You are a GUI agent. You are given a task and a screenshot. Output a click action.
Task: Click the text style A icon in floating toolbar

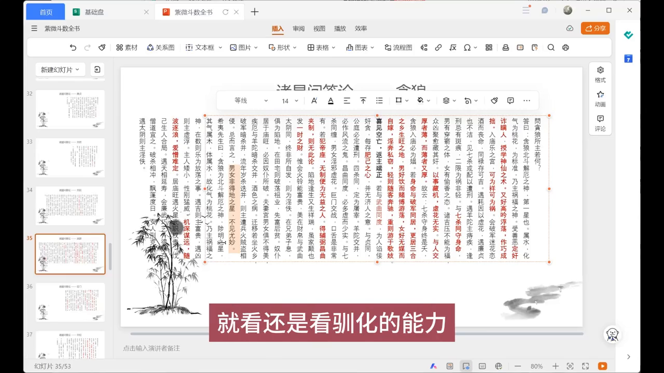314,101
